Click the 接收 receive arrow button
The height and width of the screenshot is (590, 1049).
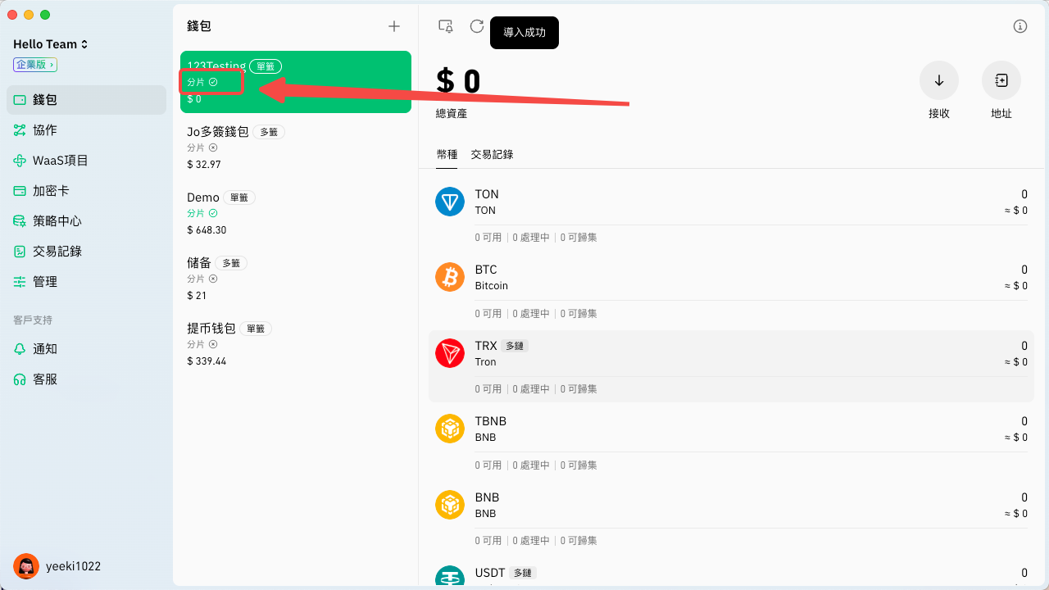[939, 80]
